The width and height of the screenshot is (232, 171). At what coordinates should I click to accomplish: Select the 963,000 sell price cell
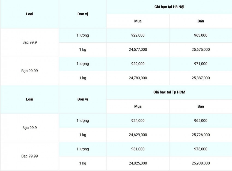201,35
